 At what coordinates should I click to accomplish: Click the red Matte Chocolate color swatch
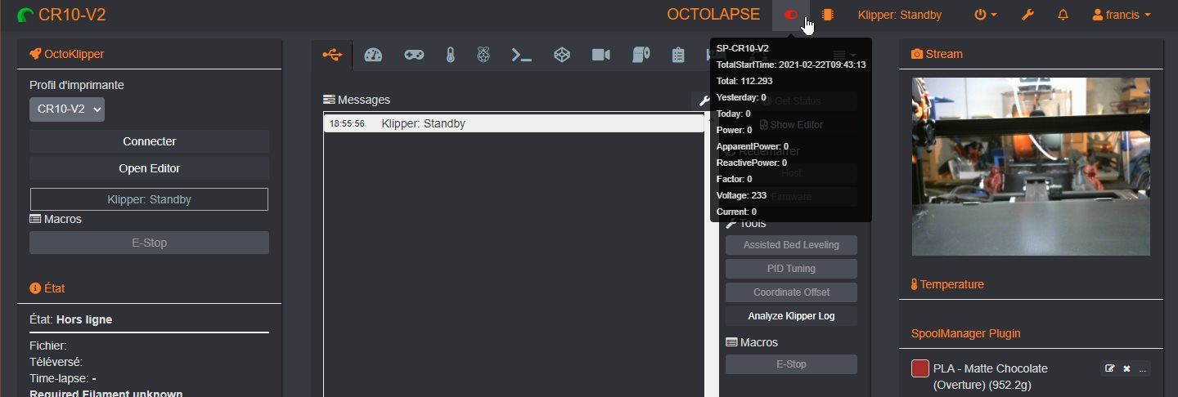point(920,368)
